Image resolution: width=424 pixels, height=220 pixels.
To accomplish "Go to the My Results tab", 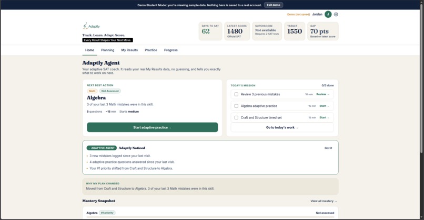I will coord(129,50).
